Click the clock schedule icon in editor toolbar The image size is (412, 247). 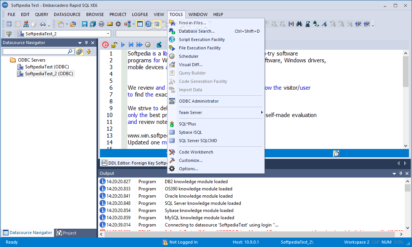(x=148, y=45)
